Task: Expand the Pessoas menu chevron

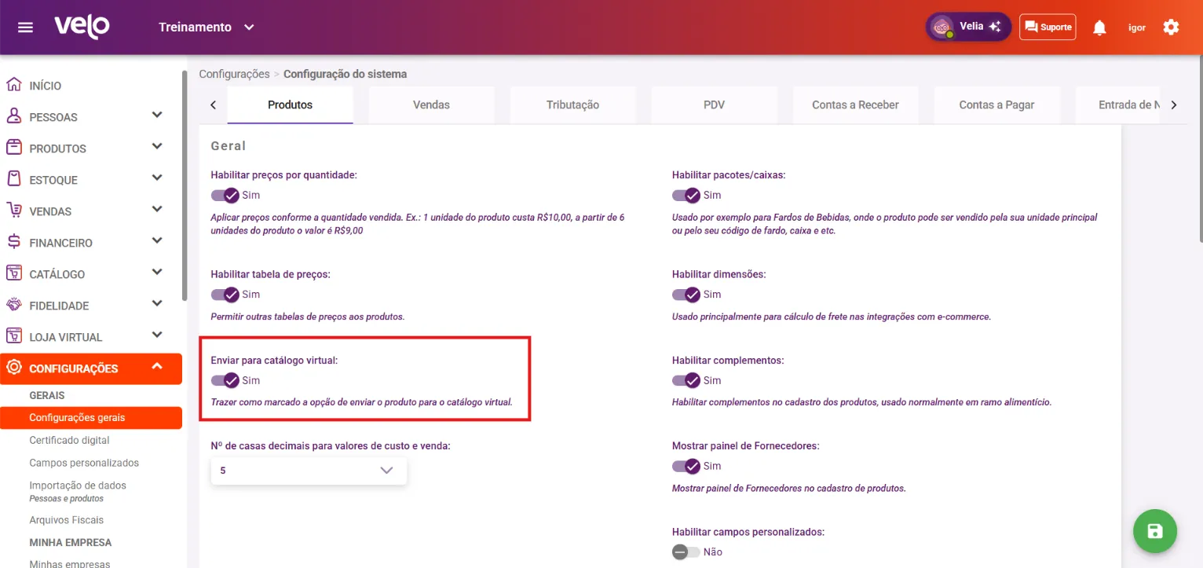Action: (157, 115)
